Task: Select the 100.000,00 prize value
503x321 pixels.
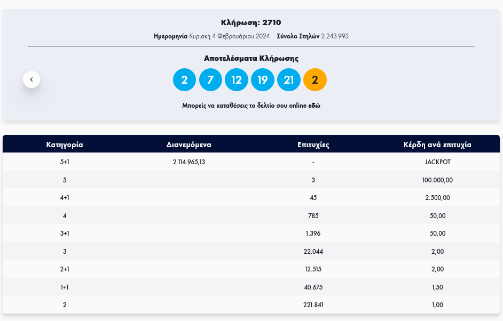Action: point(437,180)
